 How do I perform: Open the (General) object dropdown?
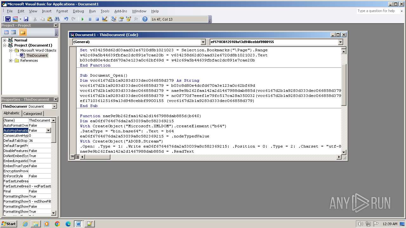coord(203,42)
